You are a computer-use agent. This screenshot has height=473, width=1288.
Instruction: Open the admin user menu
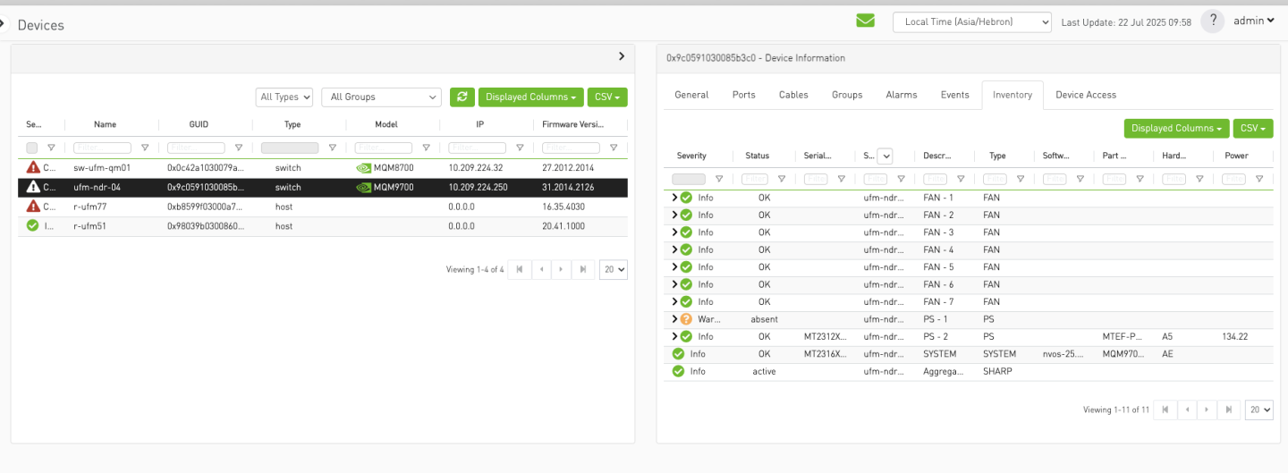(x=1252, y=21)
